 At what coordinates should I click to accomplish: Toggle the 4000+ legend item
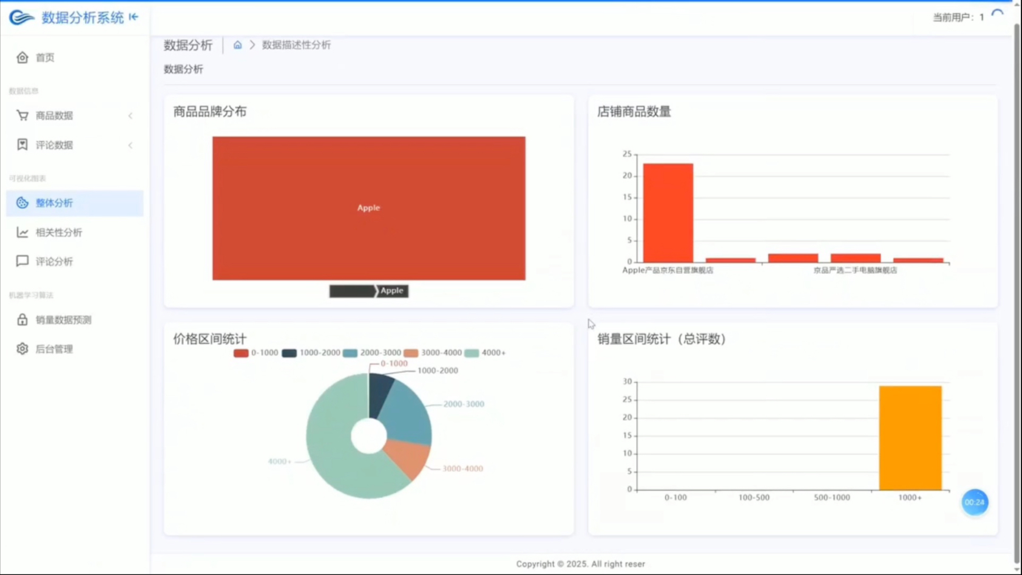pos(485,353)
